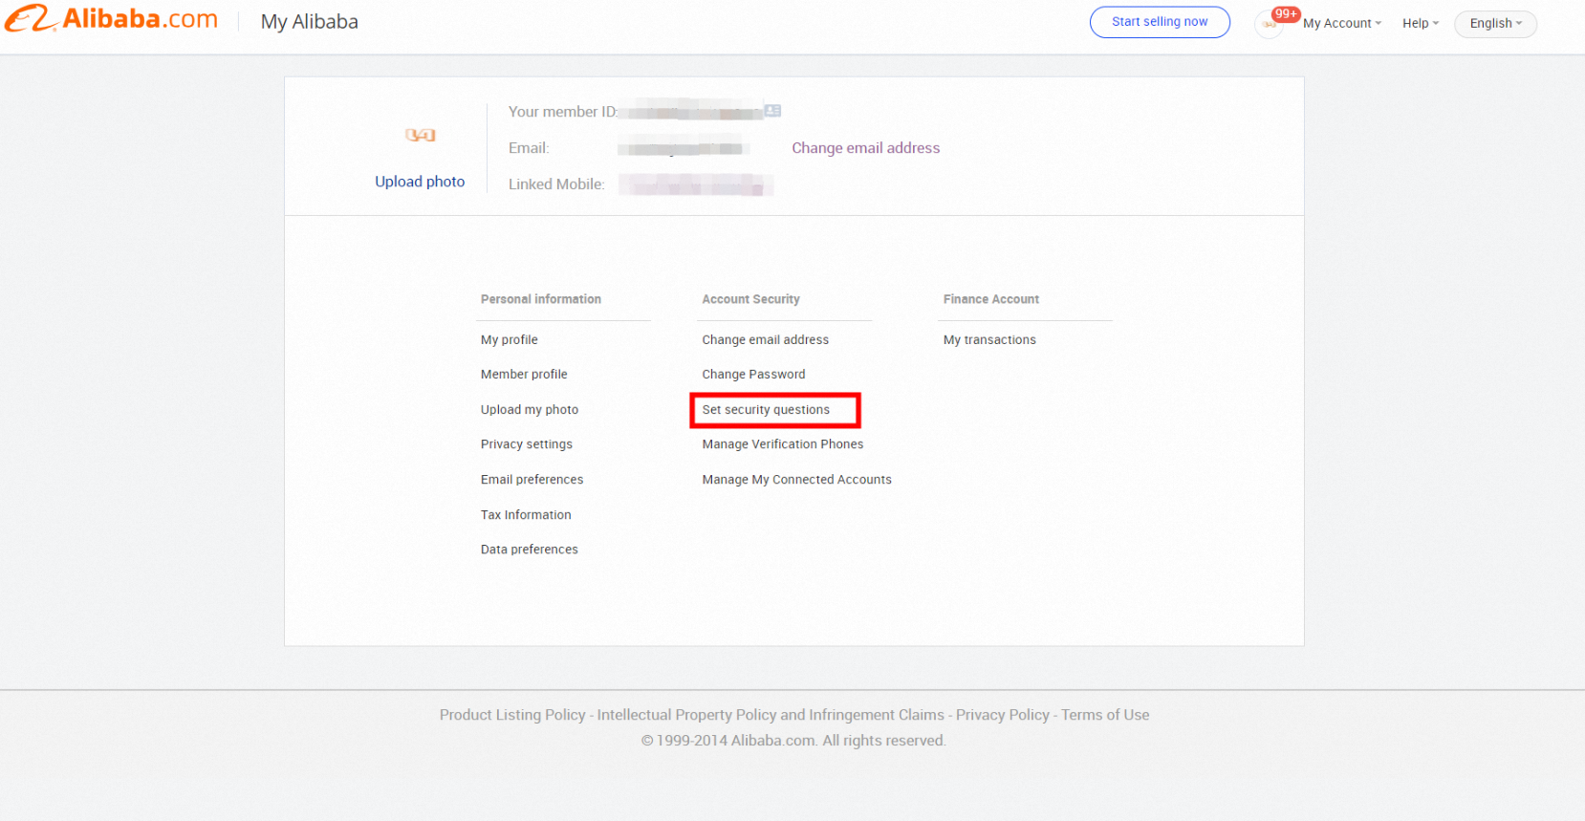This screenshot has width=1585, height=821.
Task: Click the Upload photo link
Action: (x=420, y=182)
